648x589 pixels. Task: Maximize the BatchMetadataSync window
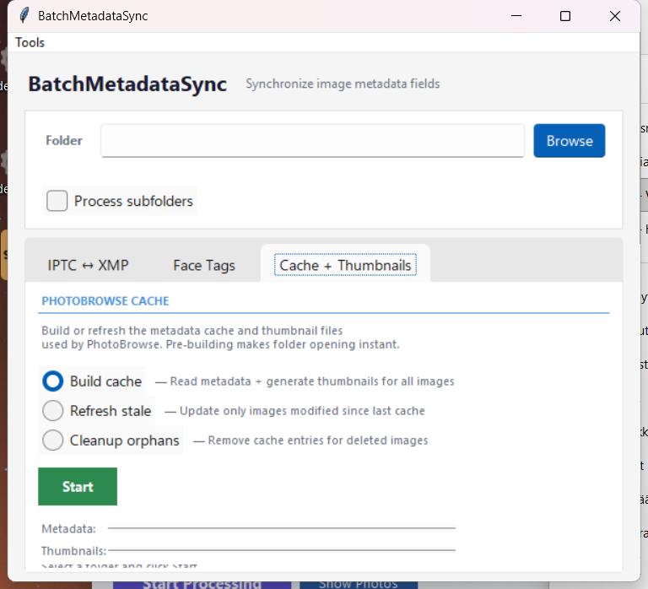[565, 16]
